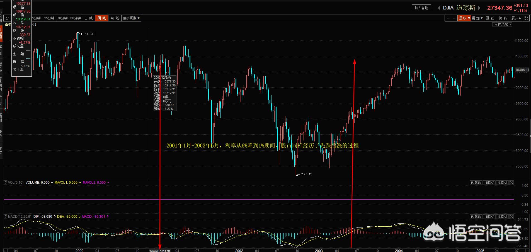Open the 设置均线 moving average settings dropdown
Image resolution: width=531 pixels, height=252 pixels.
click(x=503, y=25)
